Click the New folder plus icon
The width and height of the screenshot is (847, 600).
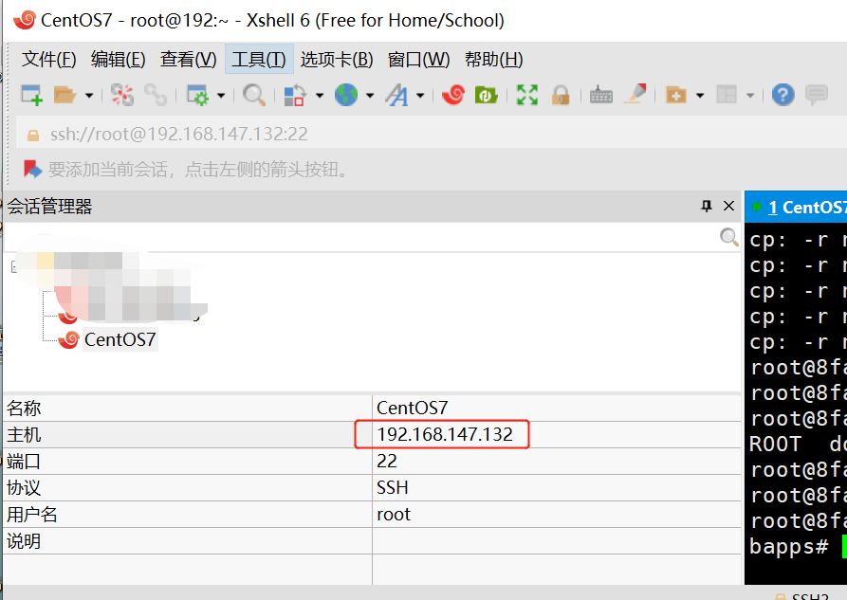pyautogui.click(x=675, y=95)
